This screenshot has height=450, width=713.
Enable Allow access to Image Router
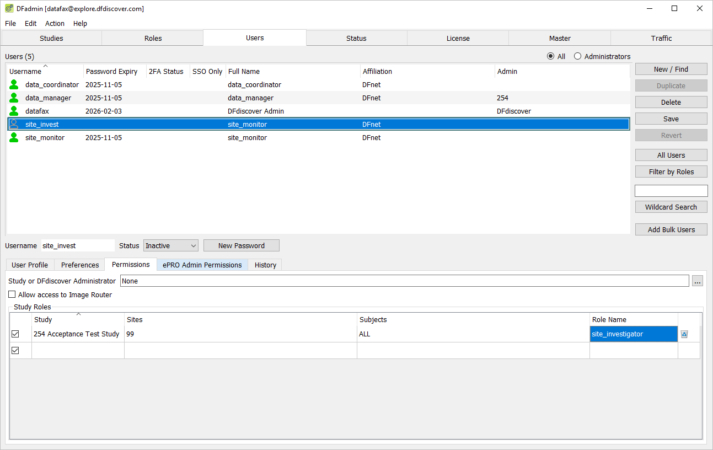(12, 294)
